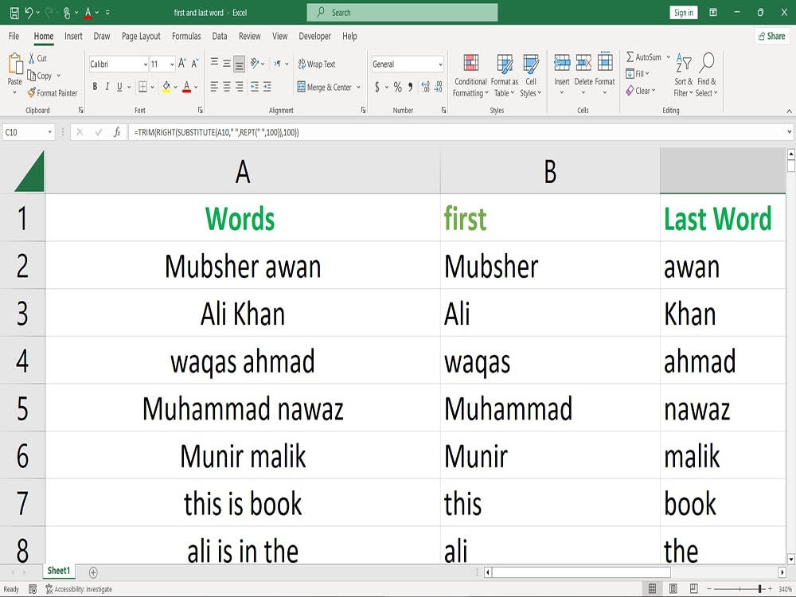Click the Percent Style icon
This screenshot has width=796, height=597.
(397, 88)
